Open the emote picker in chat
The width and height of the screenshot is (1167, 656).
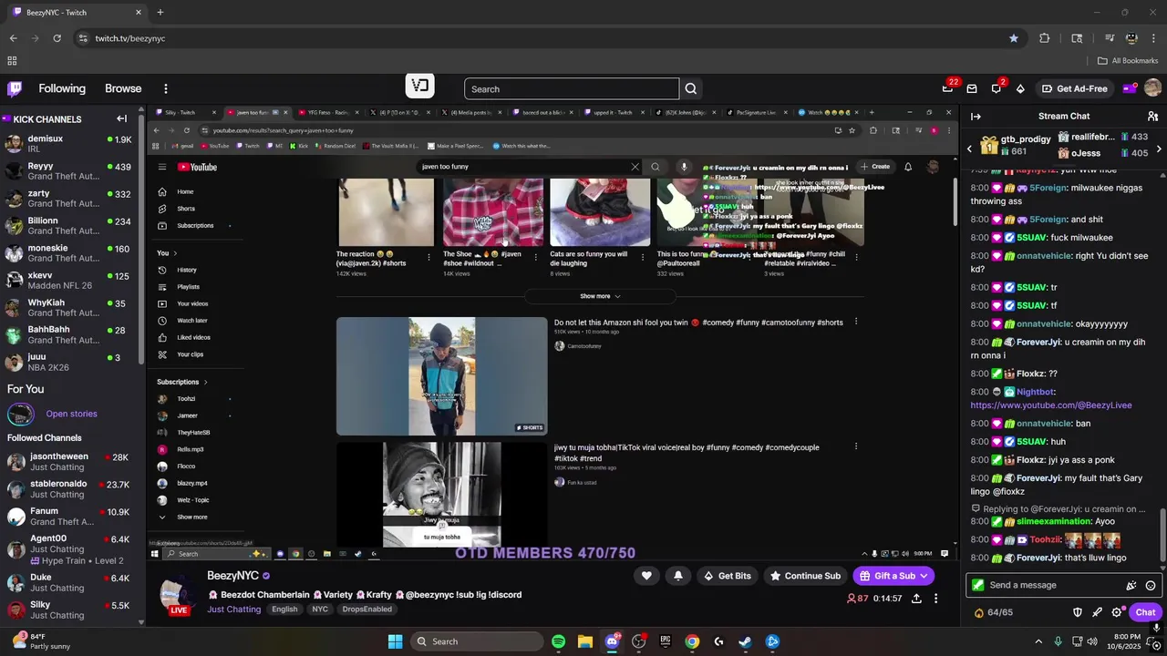pyautogui.click(x=1151, y=585)
